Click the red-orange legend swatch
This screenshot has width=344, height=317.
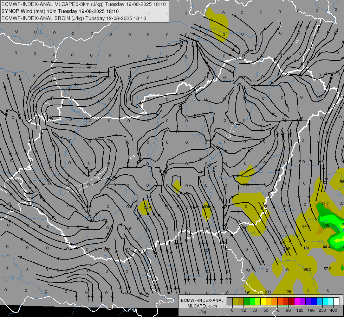[x=280, y=301]
